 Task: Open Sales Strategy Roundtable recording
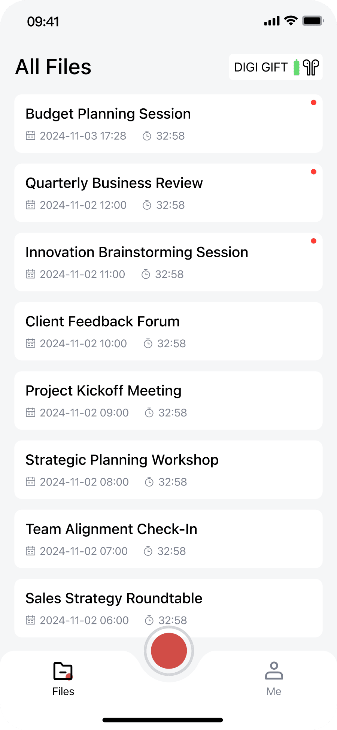point(168,608)
